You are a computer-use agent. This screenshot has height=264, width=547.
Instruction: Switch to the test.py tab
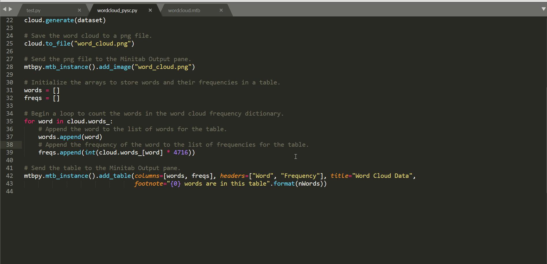[x=33, y=10]
